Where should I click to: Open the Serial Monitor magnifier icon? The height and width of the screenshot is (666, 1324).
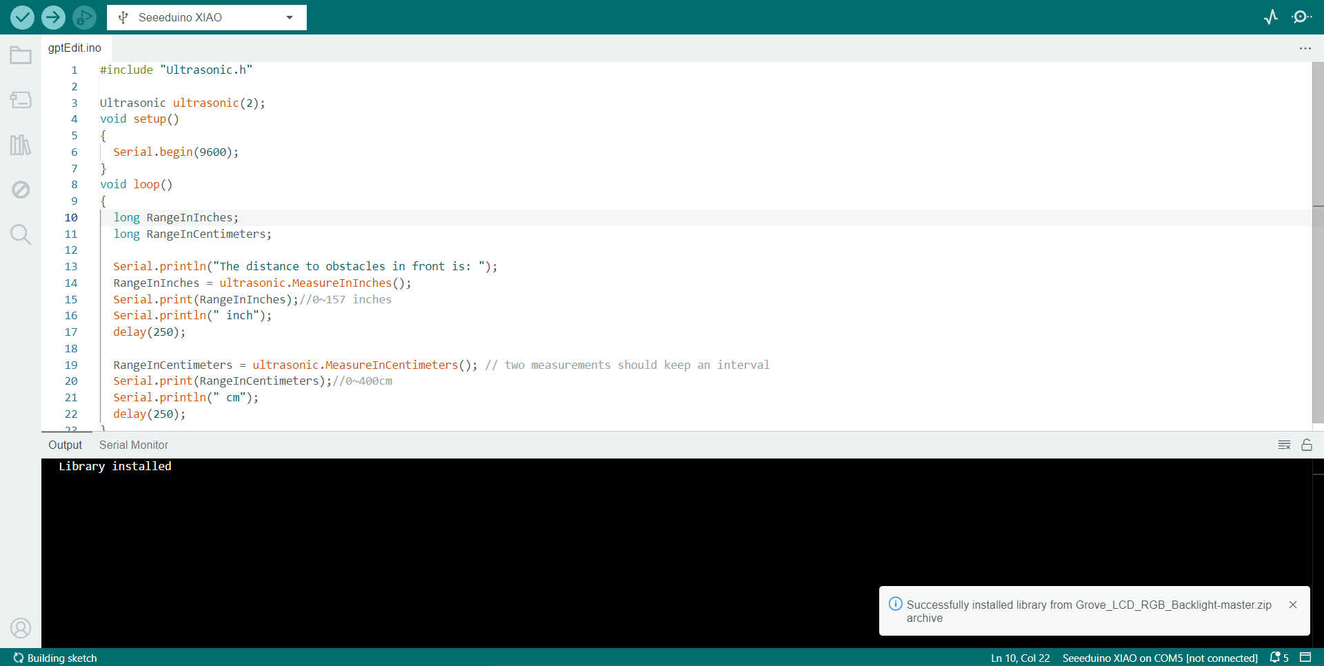tap(1302, 17)
